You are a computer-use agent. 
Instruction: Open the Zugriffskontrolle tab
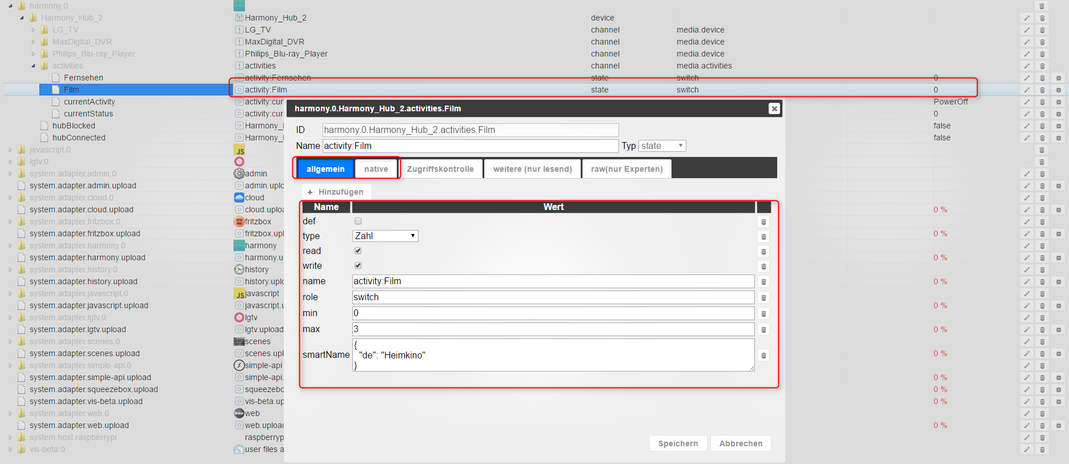(x=440, y=169)
